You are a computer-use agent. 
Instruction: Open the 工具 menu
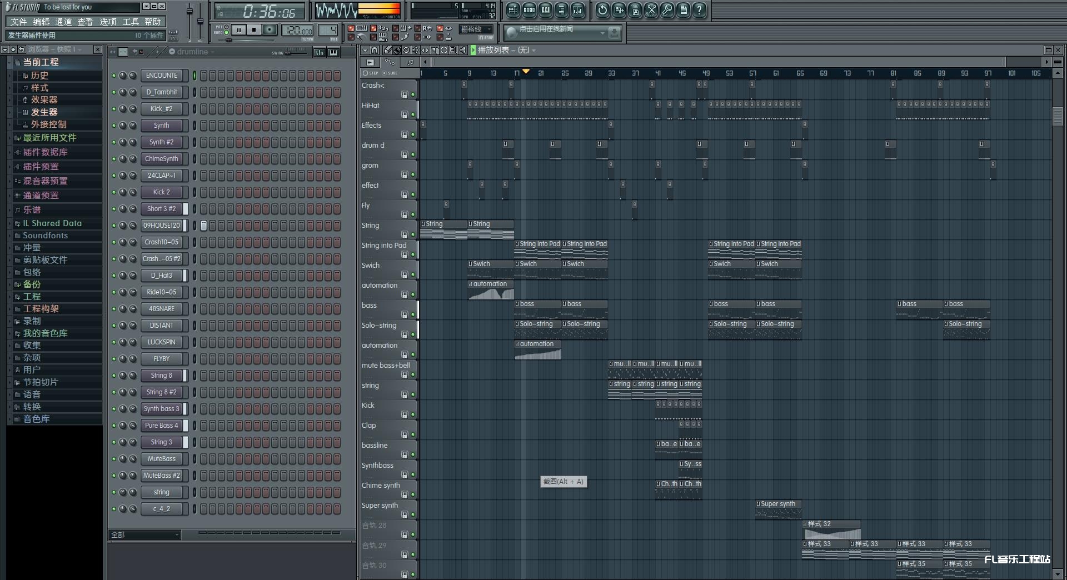(131, 22)
